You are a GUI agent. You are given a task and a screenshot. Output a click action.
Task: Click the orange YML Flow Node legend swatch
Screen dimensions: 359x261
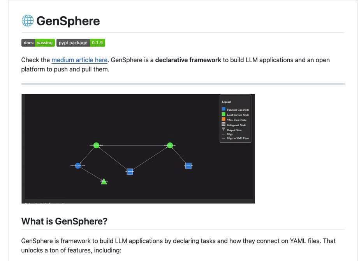(223, 119)
